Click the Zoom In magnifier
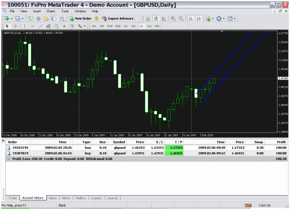This screenshot has width=290, height=209. pyautogui.click(x=173, y=18)
